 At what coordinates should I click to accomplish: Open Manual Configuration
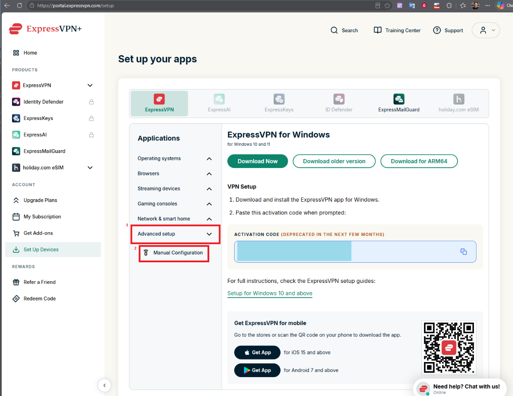tap(174, 253)
